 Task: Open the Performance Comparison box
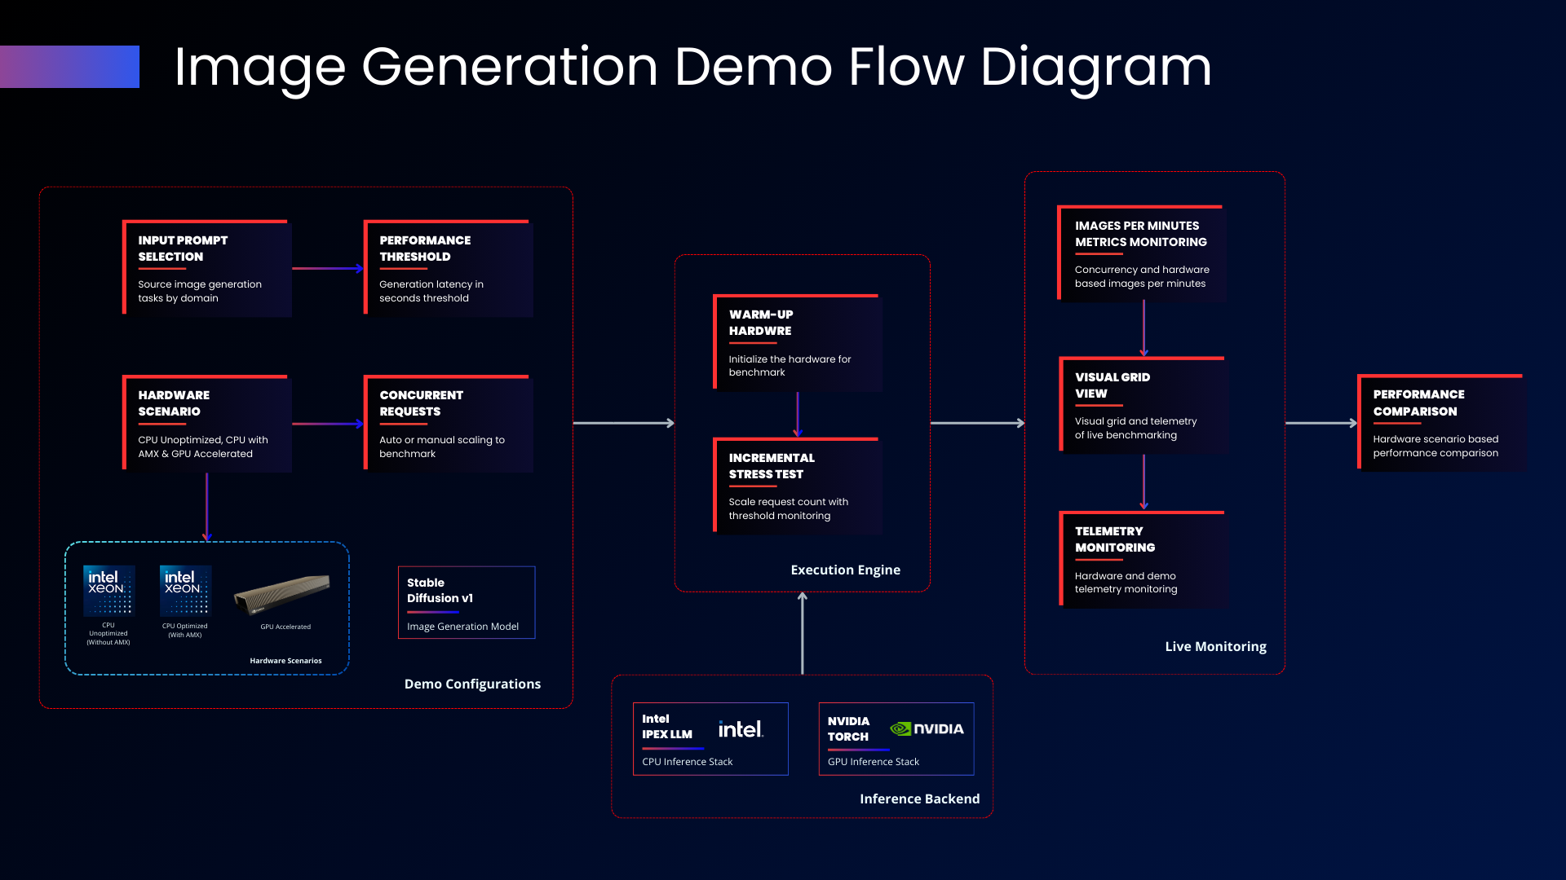[1442, 423]
